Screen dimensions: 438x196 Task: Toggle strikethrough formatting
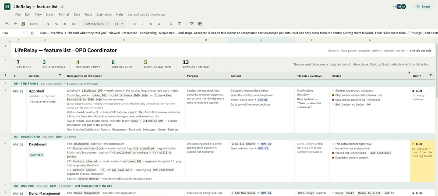click(x=151, y=24)
